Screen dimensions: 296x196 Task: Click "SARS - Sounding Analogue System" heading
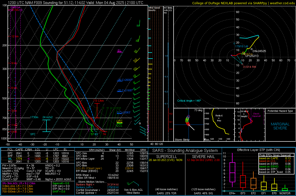pos(185,151)
